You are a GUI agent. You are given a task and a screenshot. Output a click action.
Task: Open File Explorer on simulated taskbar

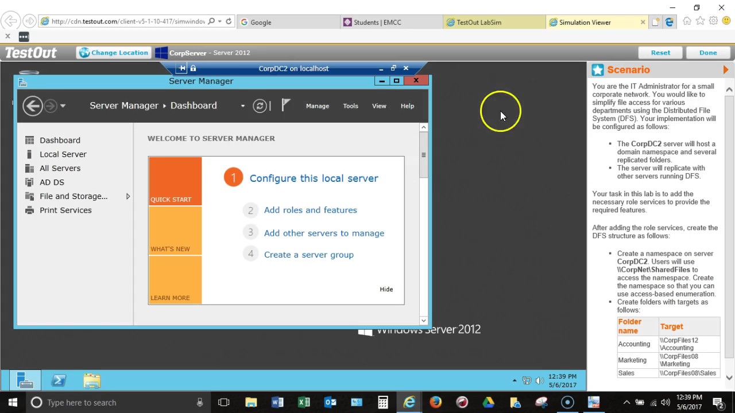(x=92, y=380)
